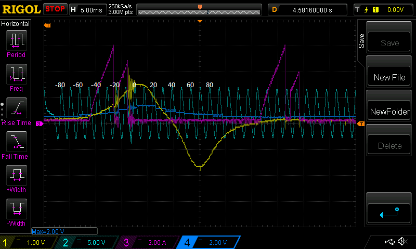Screen dimensions: 416x249
Task: Click the USB connection status icon
Action: tap(389, 242)
